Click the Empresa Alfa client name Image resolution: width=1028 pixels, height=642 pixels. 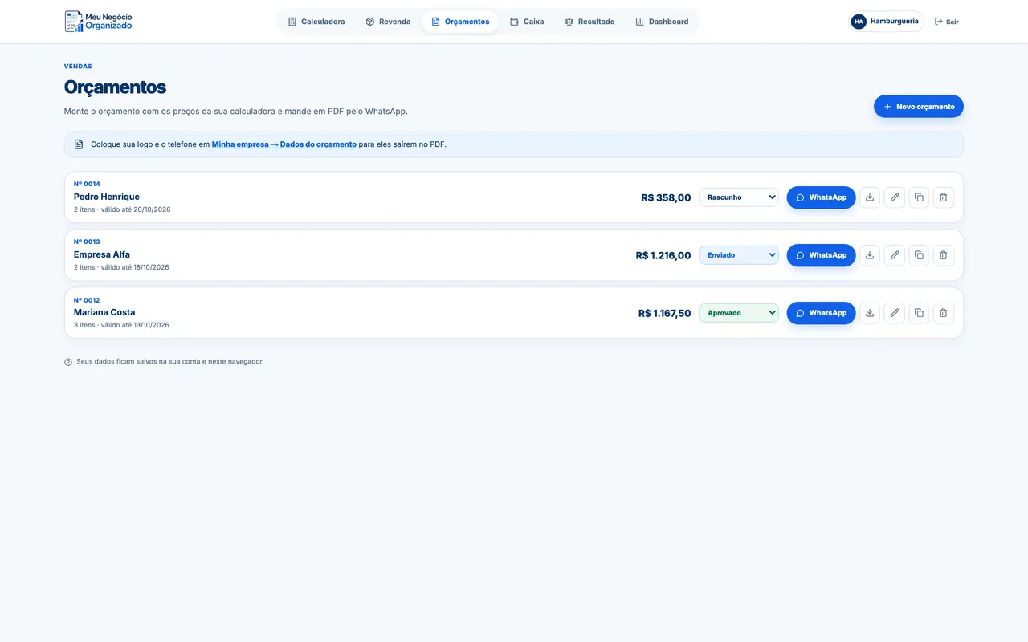[102, 254]
